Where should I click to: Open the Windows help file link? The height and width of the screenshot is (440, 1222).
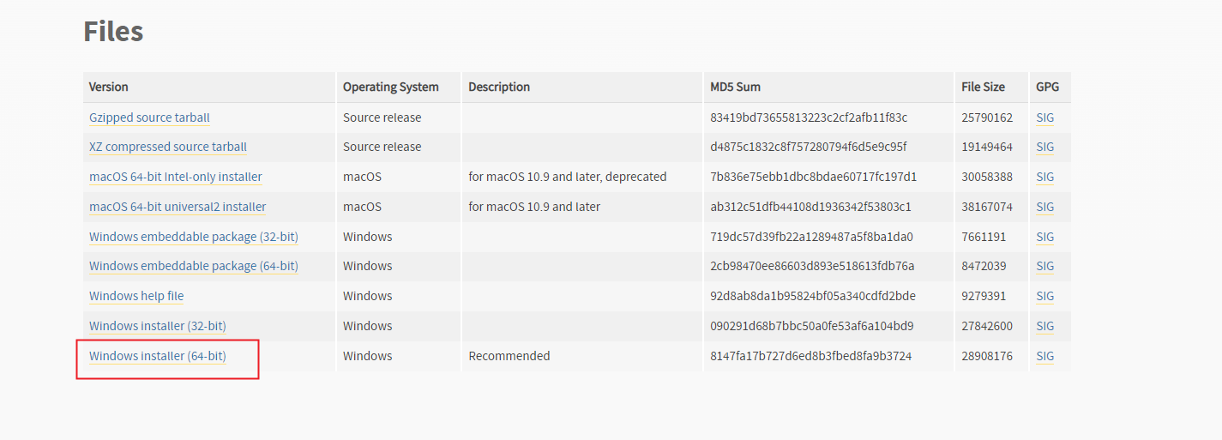tap(136, 296)
